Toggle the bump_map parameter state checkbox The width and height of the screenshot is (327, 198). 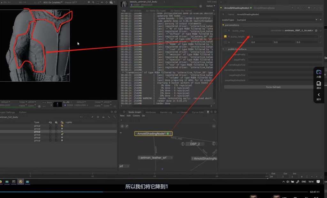point(225,31)
